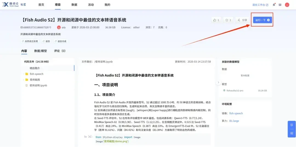The image size is (296, 147).
Task: Copy the project ID icon
Action: (x=50, y=27)
